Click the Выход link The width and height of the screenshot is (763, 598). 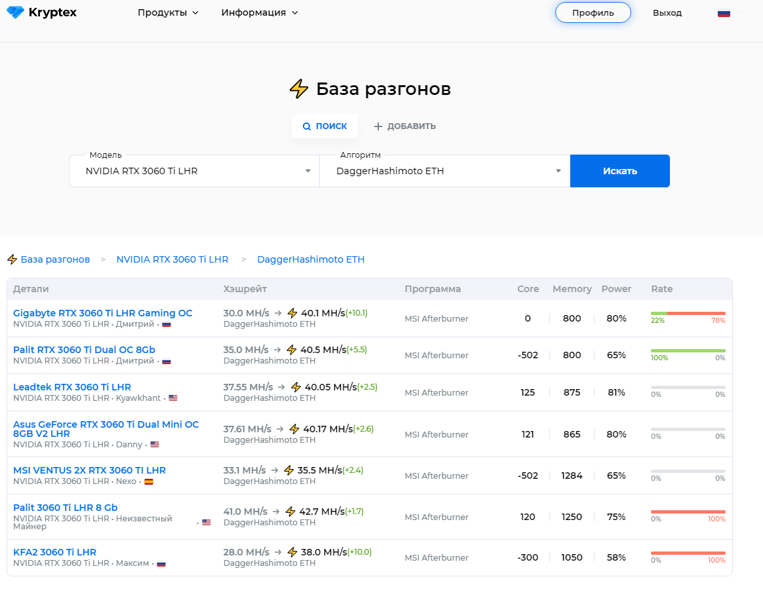click(667, 13)
